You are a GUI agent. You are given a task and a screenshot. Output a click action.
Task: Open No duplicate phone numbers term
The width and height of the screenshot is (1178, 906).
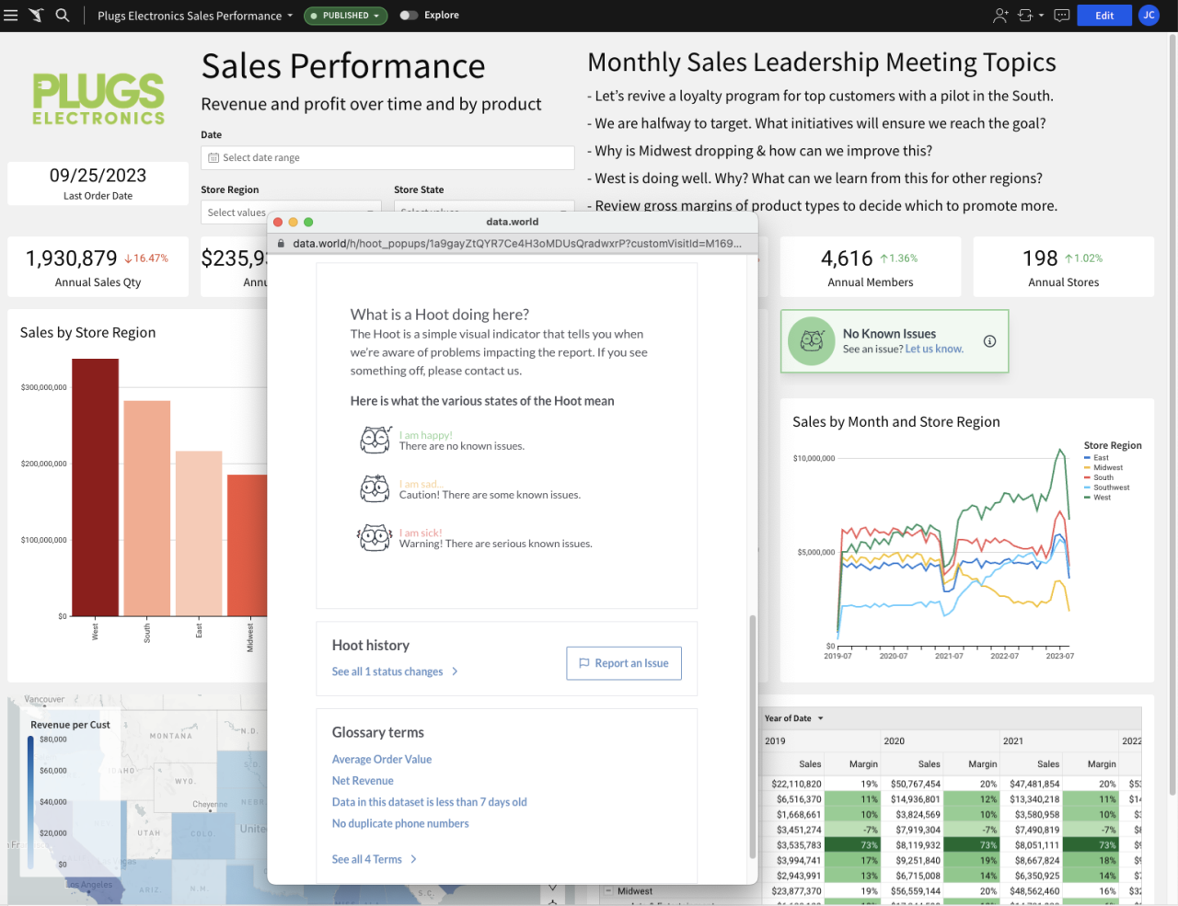[400, 823]
